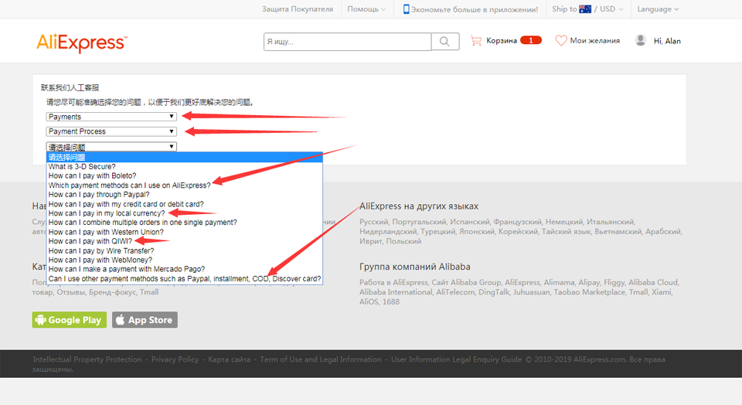Select the highlighted 请选择问题 option
The image size is (742, 405).
point(185,157)
